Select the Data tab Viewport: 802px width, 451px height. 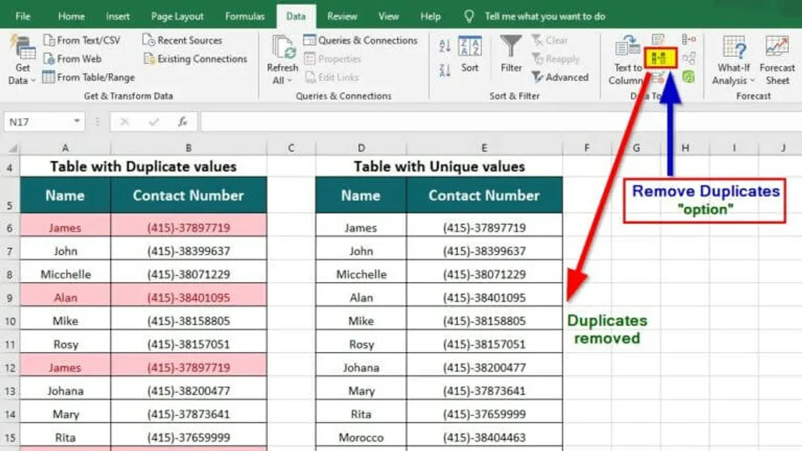tap(296, 16)
